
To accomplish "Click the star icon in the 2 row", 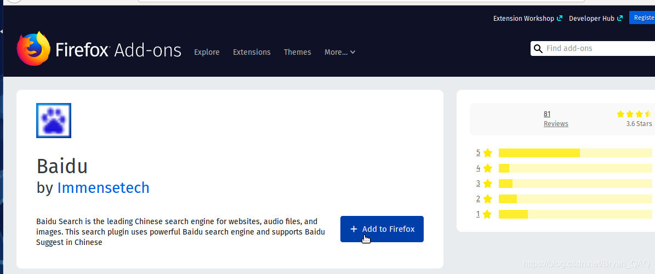I will (x=487, y=199).
